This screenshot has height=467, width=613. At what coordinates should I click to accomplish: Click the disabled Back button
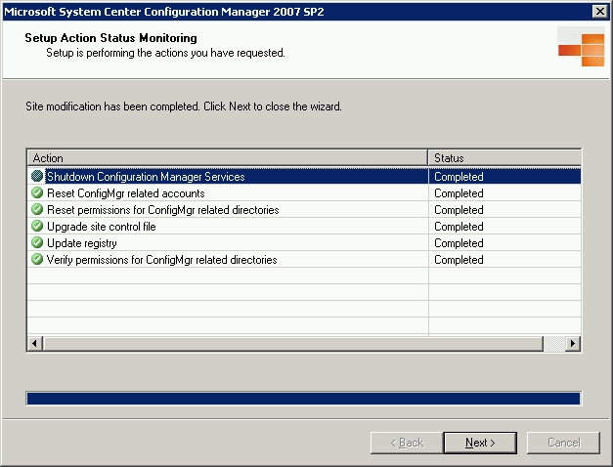click(x=407, y=443)
